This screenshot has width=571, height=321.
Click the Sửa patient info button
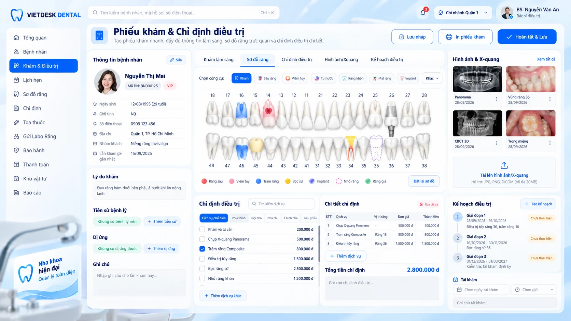click(176, 60)
